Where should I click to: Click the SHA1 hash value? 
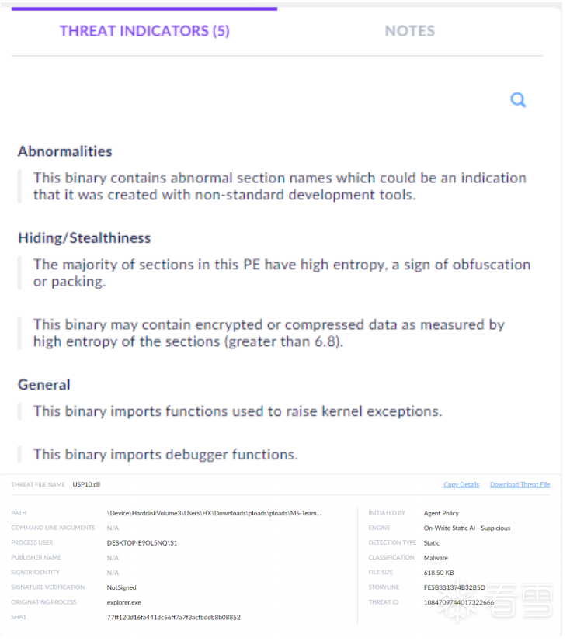click(x=173, y=617)
